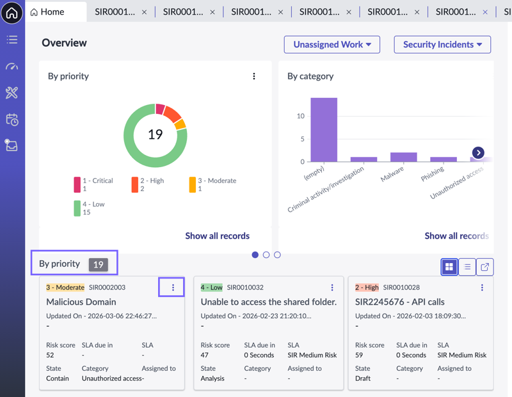
Task: Open options menu on SIR0010032 card
Action: 332,288
